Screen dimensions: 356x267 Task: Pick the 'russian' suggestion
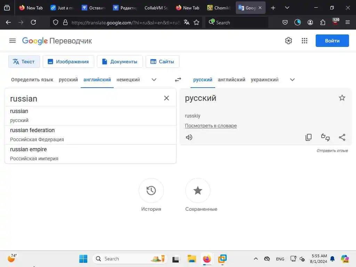point(90,115)
